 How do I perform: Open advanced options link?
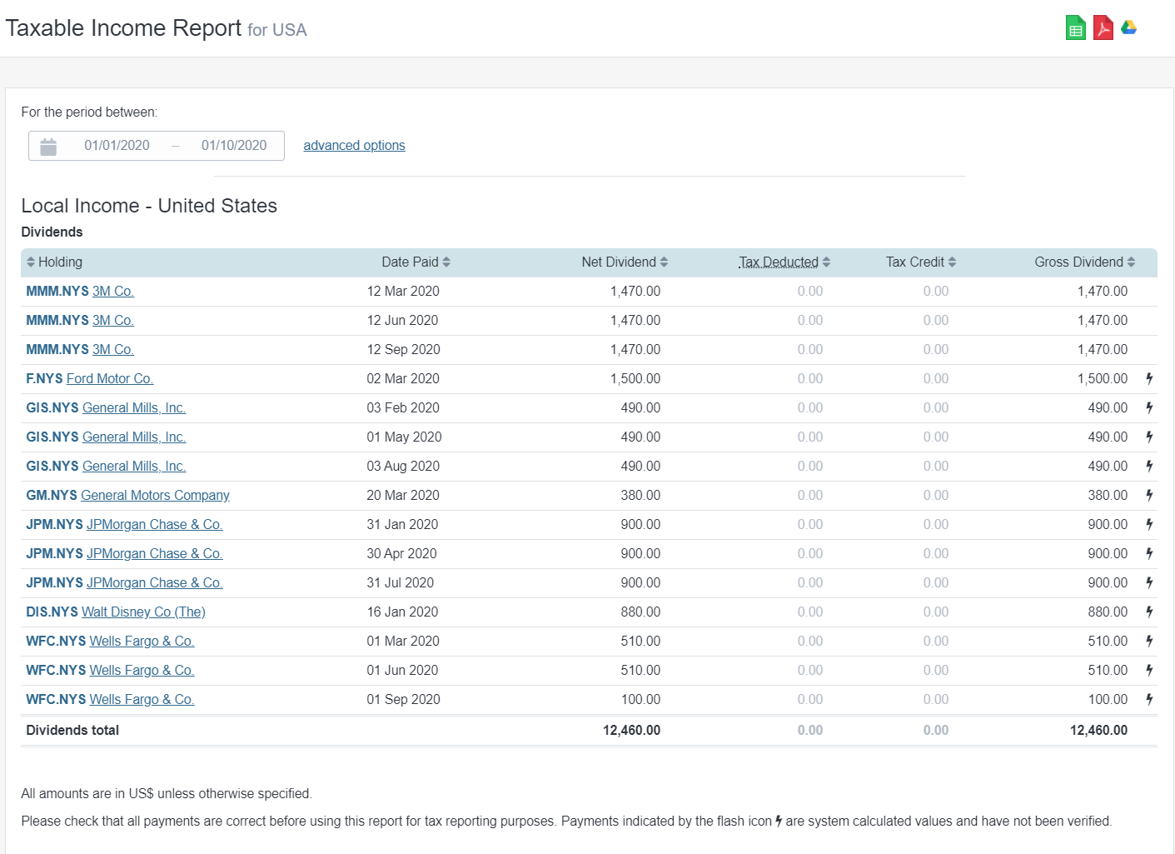[354, 145]
